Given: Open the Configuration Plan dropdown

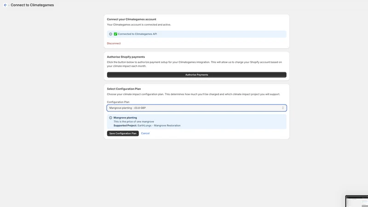Looking at the screenshot, I should coord(197,108).
